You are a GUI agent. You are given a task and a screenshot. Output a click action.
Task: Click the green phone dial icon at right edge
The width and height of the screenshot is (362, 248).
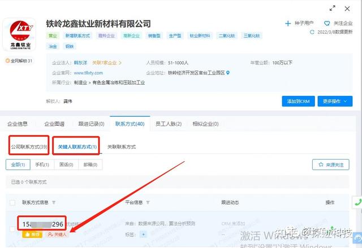coord(357,202)
